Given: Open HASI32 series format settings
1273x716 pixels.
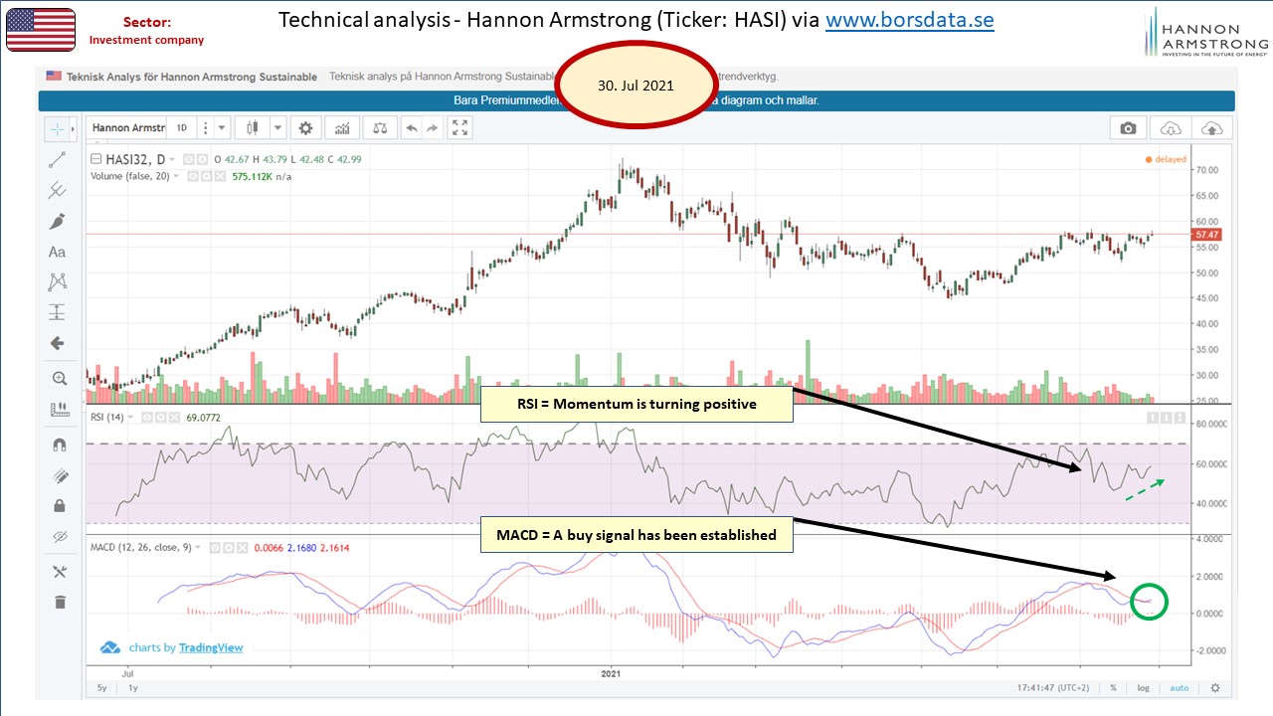Looking at the screenshot, I should pos(202,159).
